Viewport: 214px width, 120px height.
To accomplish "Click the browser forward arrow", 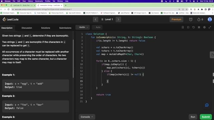I will click(x=5, y=9).
